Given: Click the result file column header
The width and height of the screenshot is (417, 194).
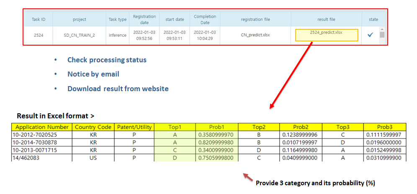Looking at the screenshot, I should [326, 19].
